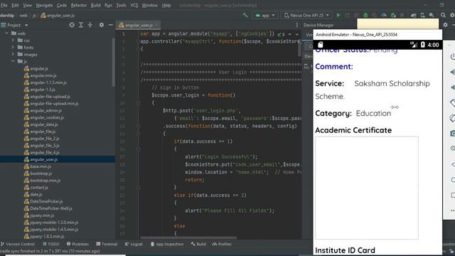This screenshot has width=455, height=256.
Task: Run the app with green play button
Action: coord(338,15)
